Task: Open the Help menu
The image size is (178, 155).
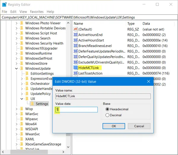Action: [x=50, y=12]
